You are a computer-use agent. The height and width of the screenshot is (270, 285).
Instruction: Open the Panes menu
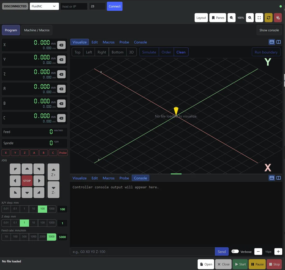218,18
